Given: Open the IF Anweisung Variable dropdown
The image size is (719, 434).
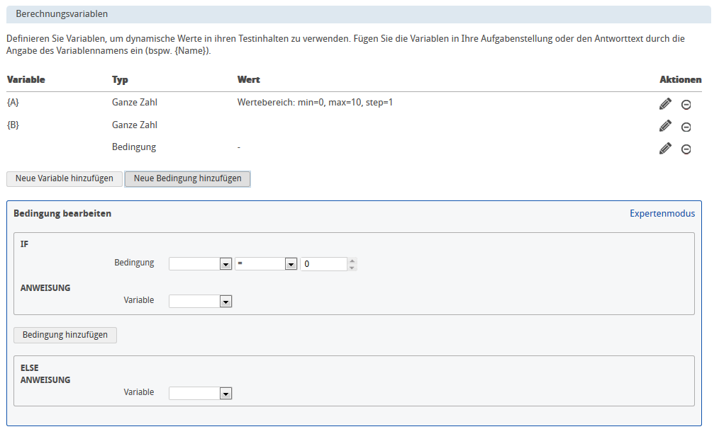Looking at the screenshot, I should (x=201, y=302).
